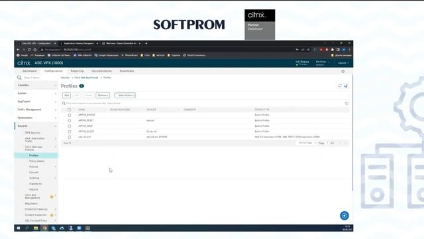Switch to the Dashboard tab
This screenshot has width=424, height=239.
coord(29,71)
